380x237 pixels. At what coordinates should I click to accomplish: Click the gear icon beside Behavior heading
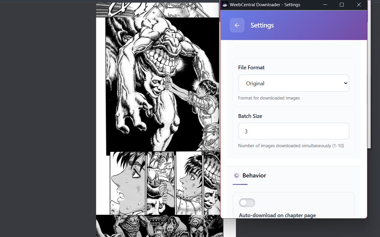point(237,175)
